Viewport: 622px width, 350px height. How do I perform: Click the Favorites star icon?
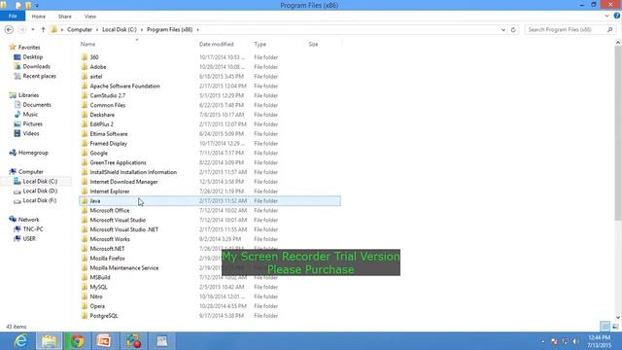point(13,47)
